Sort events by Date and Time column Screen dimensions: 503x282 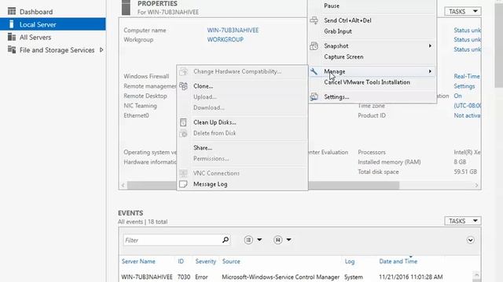click(398, 262)
